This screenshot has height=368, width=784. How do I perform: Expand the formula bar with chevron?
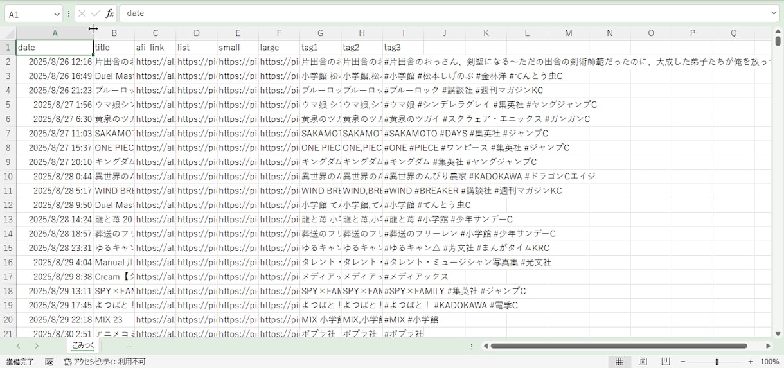pyautogui.click(x=773, y=13)
